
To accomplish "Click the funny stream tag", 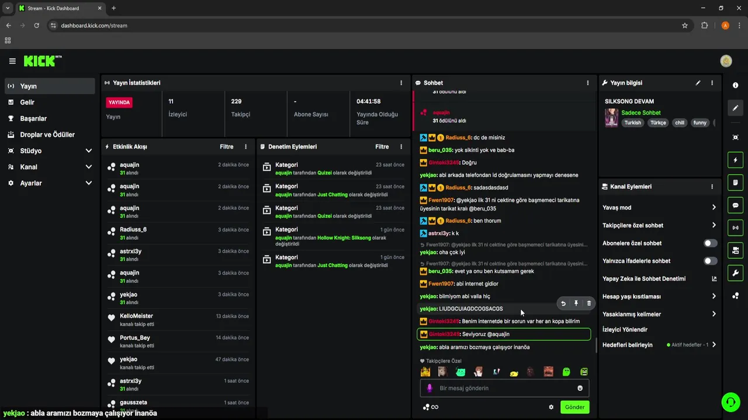I will pos(700,123).
